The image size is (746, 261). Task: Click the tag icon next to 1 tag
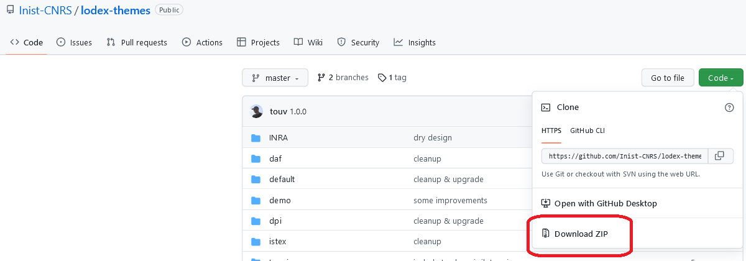[x=382, y=78]
